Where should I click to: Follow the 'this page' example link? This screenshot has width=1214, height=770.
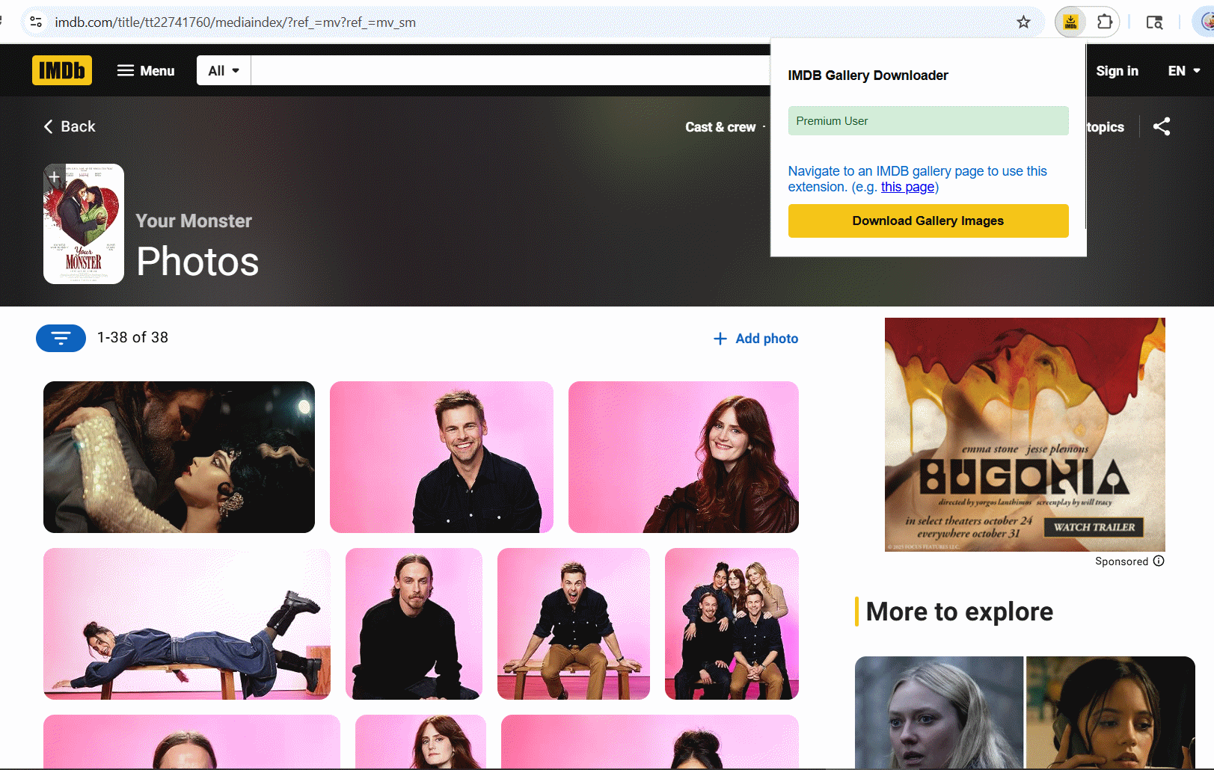coord(907,187)
